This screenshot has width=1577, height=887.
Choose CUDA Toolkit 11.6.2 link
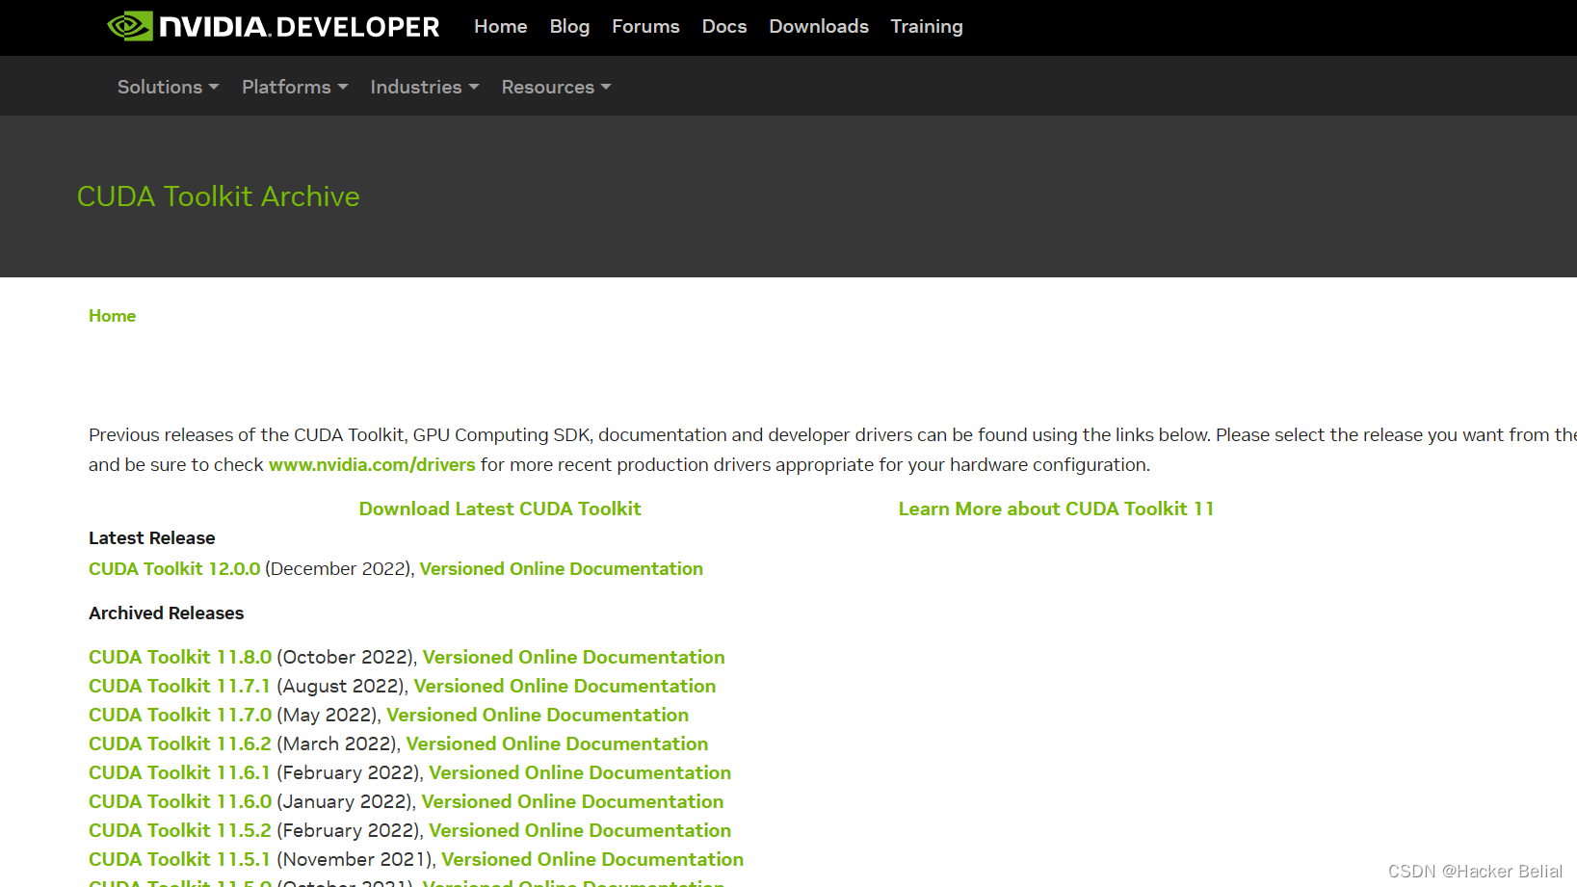click(180, 744)
